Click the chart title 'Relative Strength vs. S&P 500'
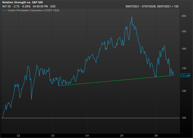This screenshot has height=138, width=193. click(x=23, y=2)
